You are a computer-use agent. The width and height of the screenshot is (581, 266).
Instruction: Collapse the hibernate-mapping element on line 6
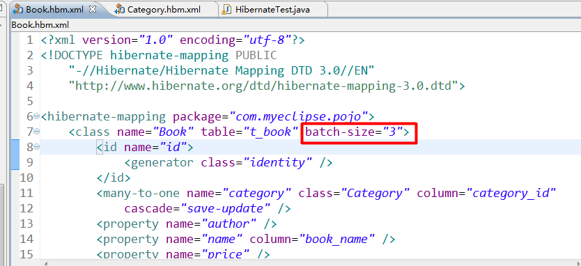pos(37,116)
